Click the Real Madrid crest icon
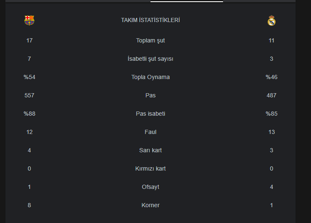Image resolution: width=311 pixels, height=223 pixels. 271,20
